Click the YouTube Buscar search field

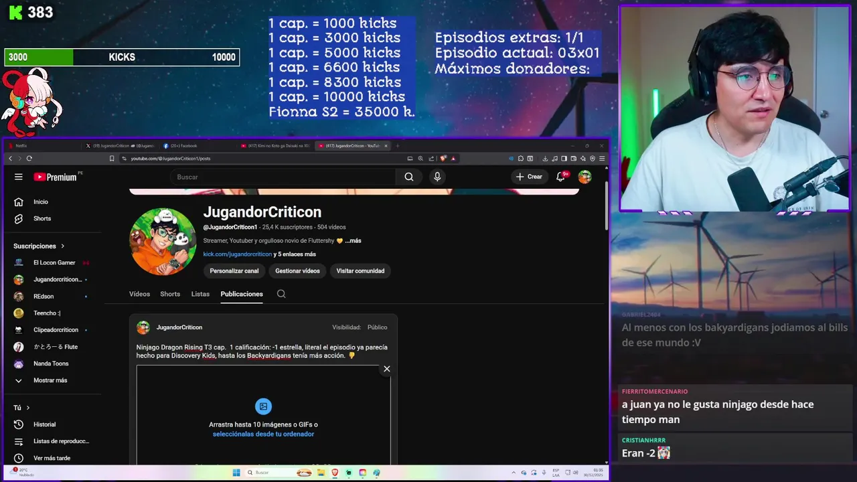tap(283, 177)
